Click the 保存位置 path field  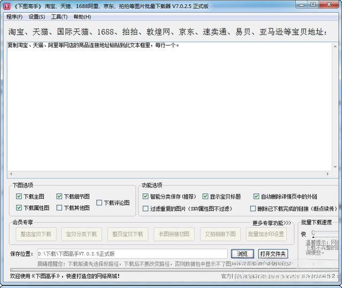pyautogui.click(x=133, y=254)
